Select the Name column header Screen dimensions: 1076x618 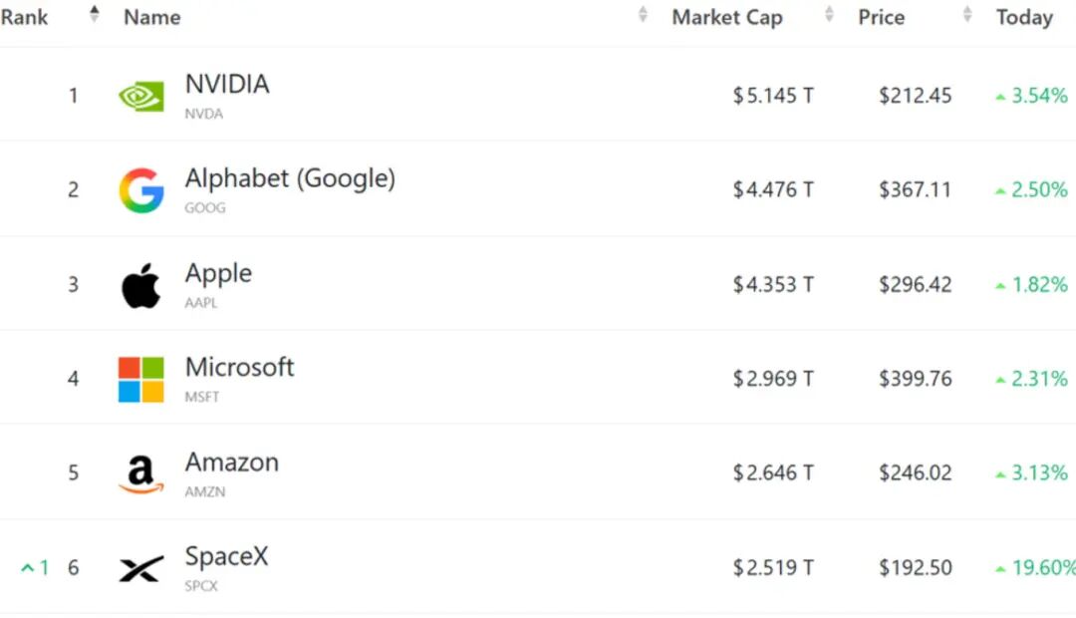coord(152,17)
